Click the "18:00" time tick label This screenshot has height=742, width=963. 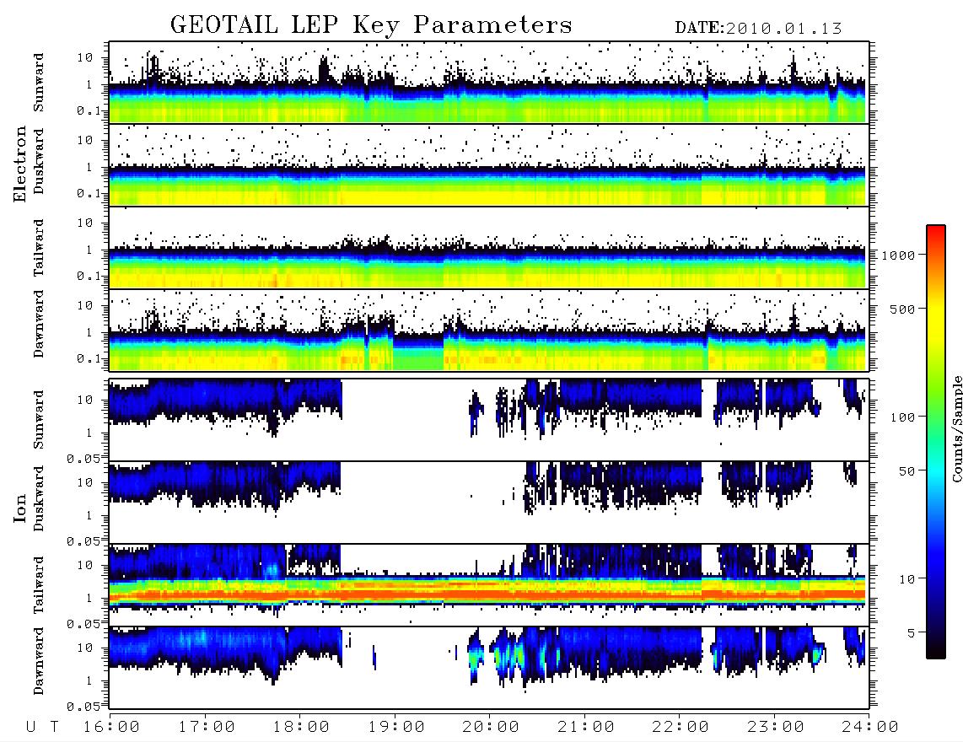click(x=301, y=728)
